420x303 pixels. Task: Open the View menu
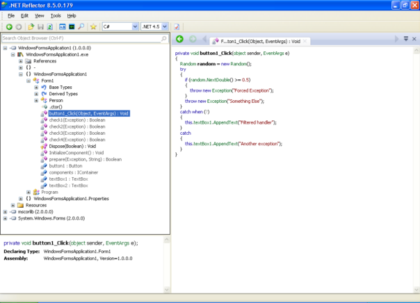coord(40,16)
